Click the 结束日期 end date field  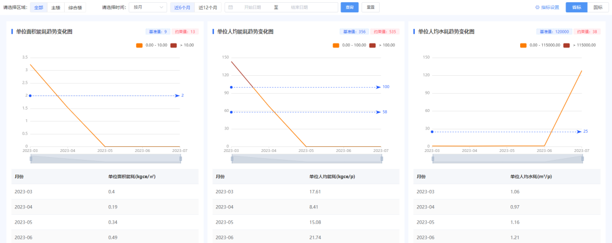[x=299, y=7]
